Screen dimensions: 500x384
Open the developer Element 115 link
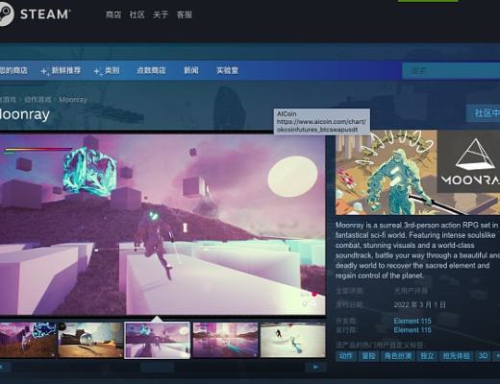(412, 321)
